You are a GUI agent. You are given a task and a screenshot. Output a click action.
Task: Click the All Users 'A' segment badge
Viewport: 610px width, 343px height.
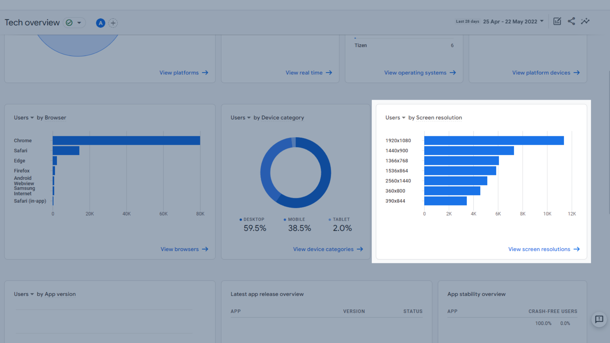[100, 23]
